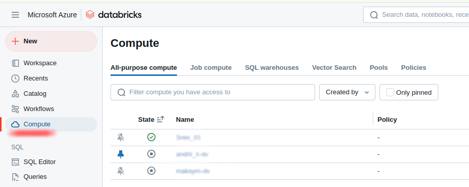The image size is (469, 187).
Task: Sort by the State column icon
Action: (x=161, y=120)
